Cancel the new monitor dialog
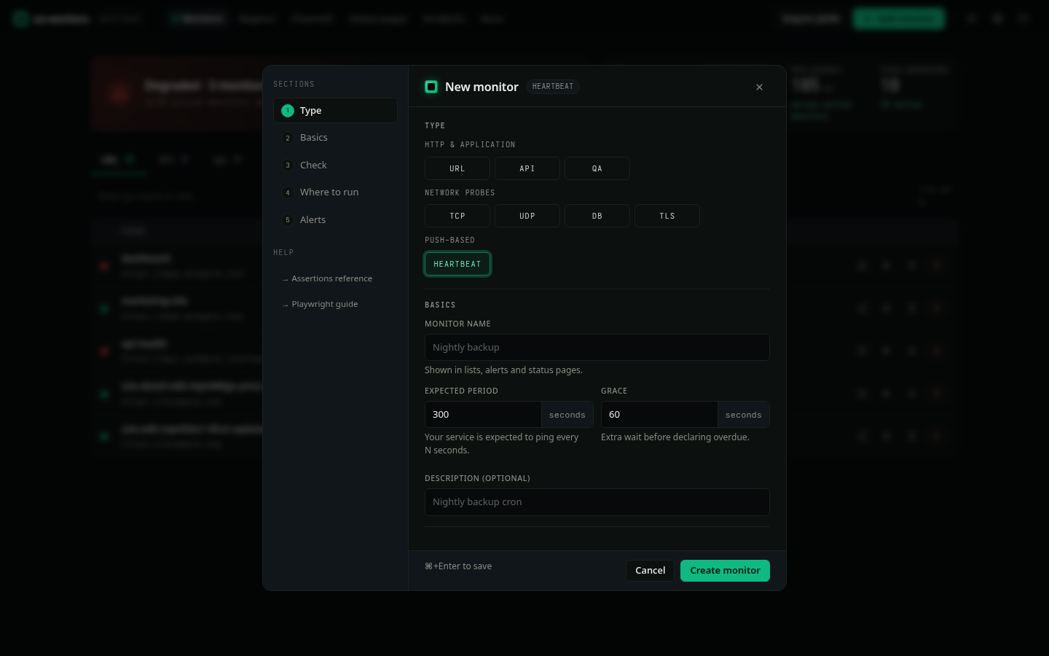 (650, 571)
